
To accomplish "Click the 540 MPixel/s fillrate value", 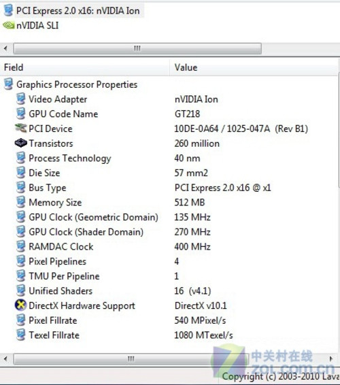I will [x=200, y=320].
